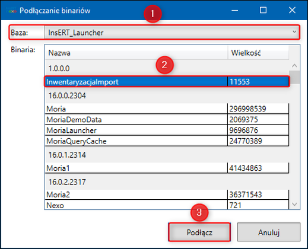The width and height of the screenshot is (308, 249).
Task: Select the Moria1 binary row
Action: 167,168
